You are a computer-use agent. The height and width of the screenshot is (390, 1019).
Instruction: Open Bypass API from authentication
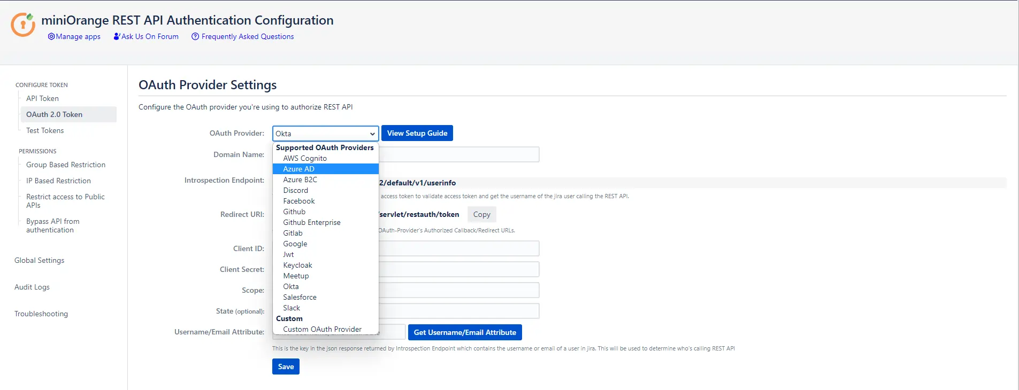point(52,225)
